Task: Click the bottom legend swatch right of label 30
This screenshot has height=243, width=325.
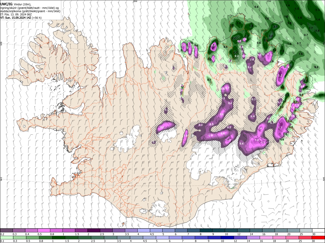Action: coord(318,237)
